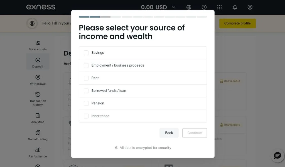Click the exness logo

point(41,7)
